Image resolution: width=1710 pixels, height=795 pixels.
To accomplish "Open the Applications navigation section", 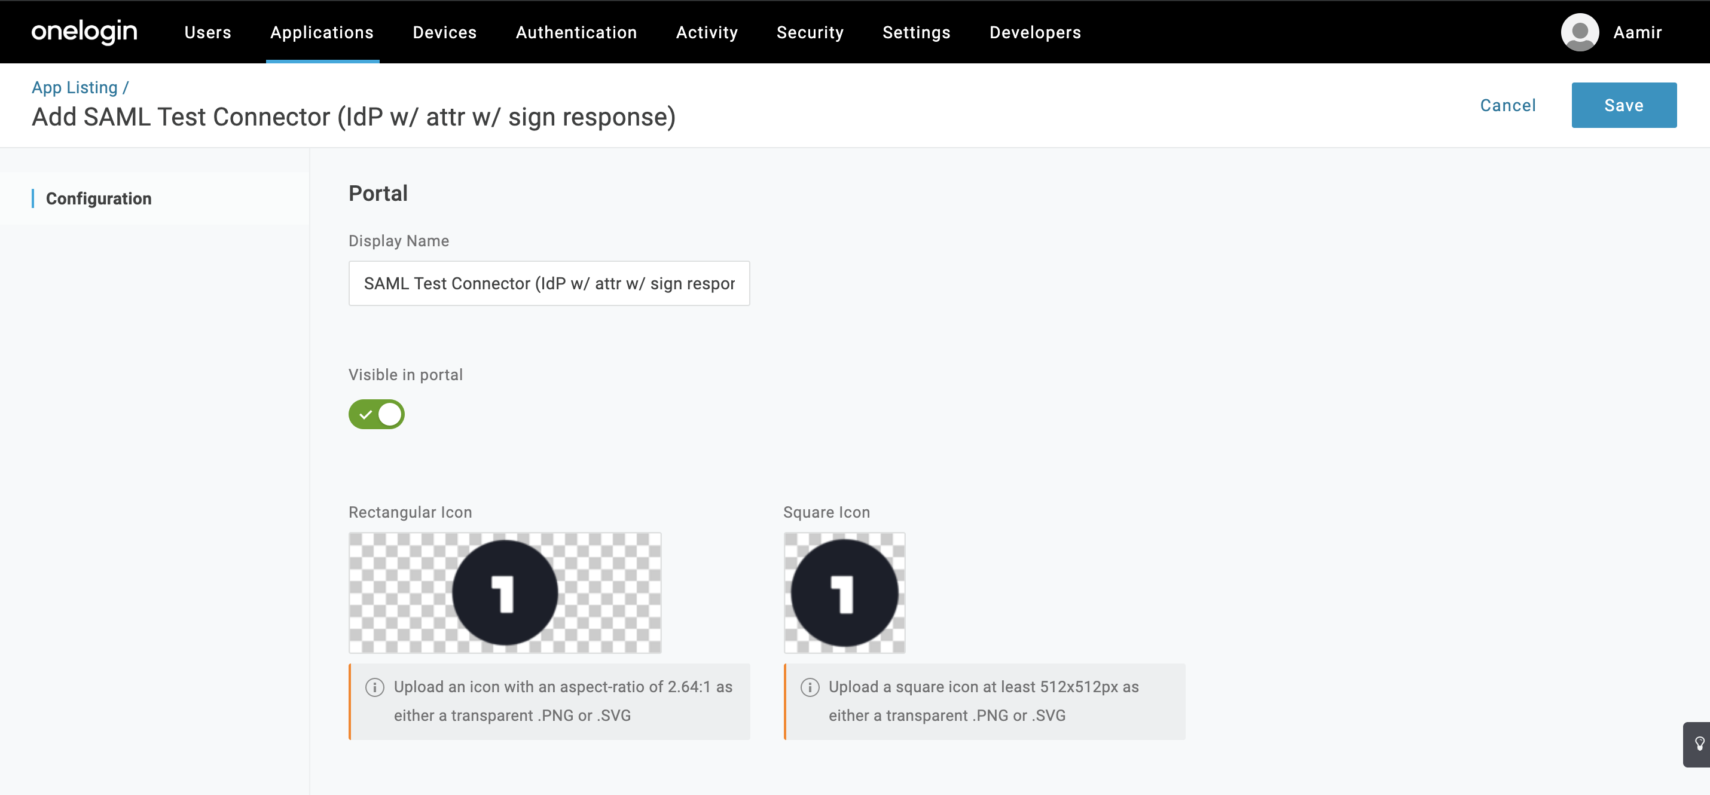I will (x=321, y=32).
